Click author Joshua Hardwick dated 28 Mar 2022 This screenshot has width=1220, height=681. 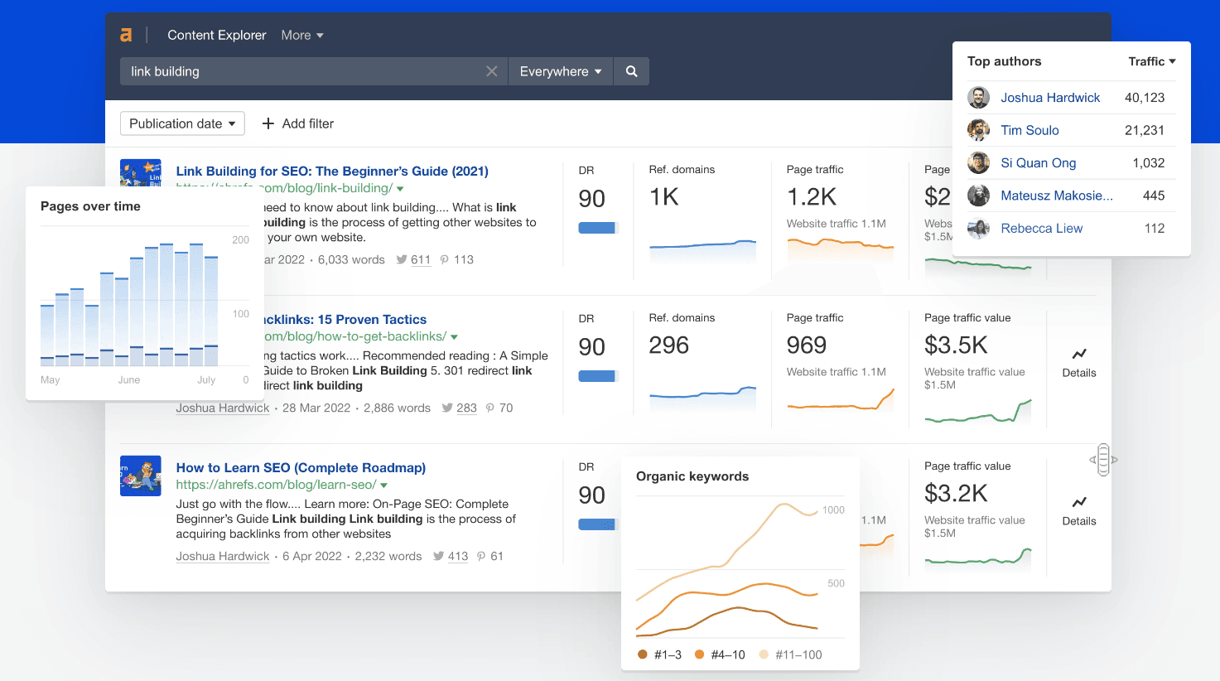coord(222,408)
